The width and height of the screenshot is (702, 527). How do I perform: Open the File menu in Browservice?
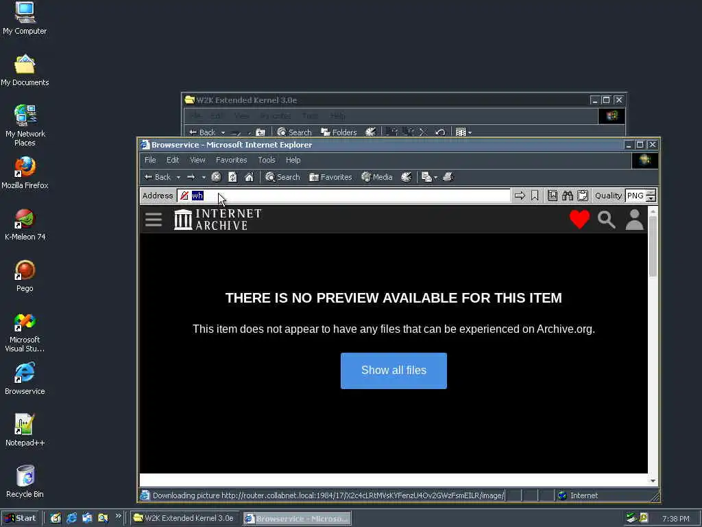[x=150, y=160]
